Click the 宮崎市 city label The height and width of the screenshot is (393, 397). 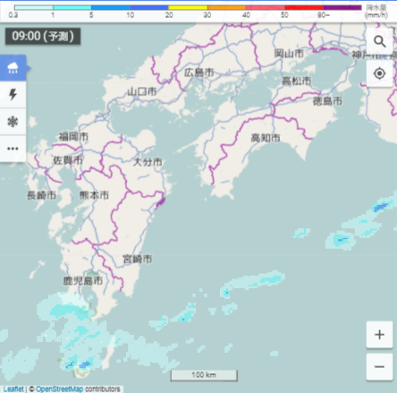click(x=138, y=259)
